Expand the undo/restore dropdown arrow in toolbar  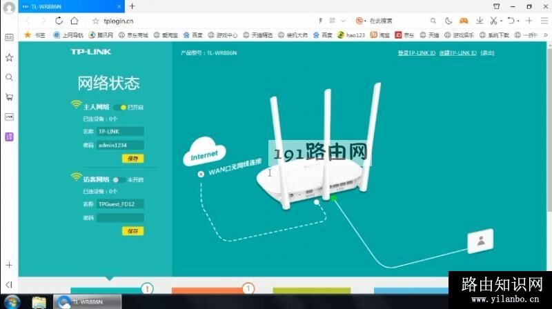click(x=518, y=21)
